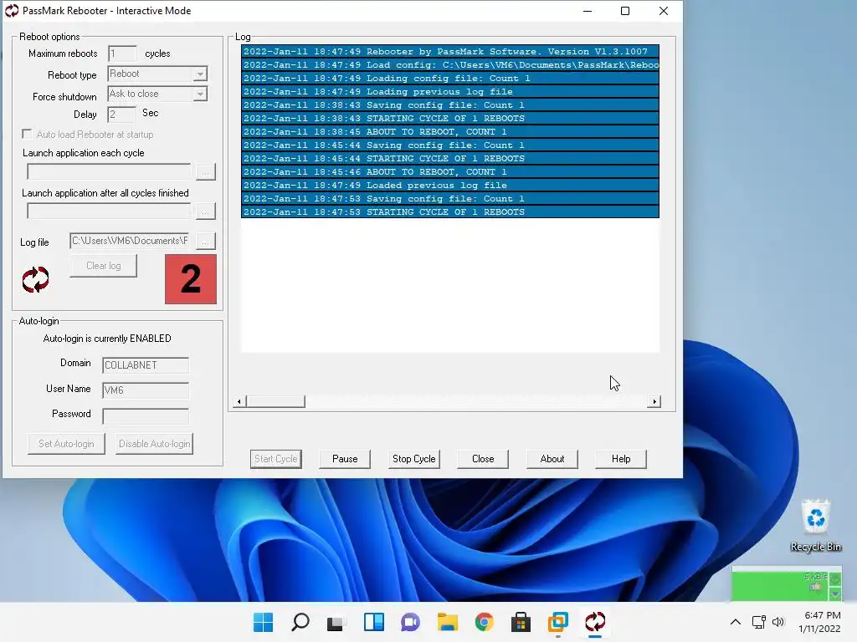Click the Log file path field
Screen dimensions: 857x642
pos(130,241)
